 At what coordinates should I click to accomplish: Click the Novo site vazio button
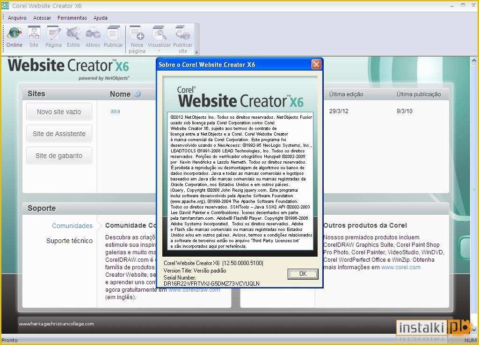[59, 112]
